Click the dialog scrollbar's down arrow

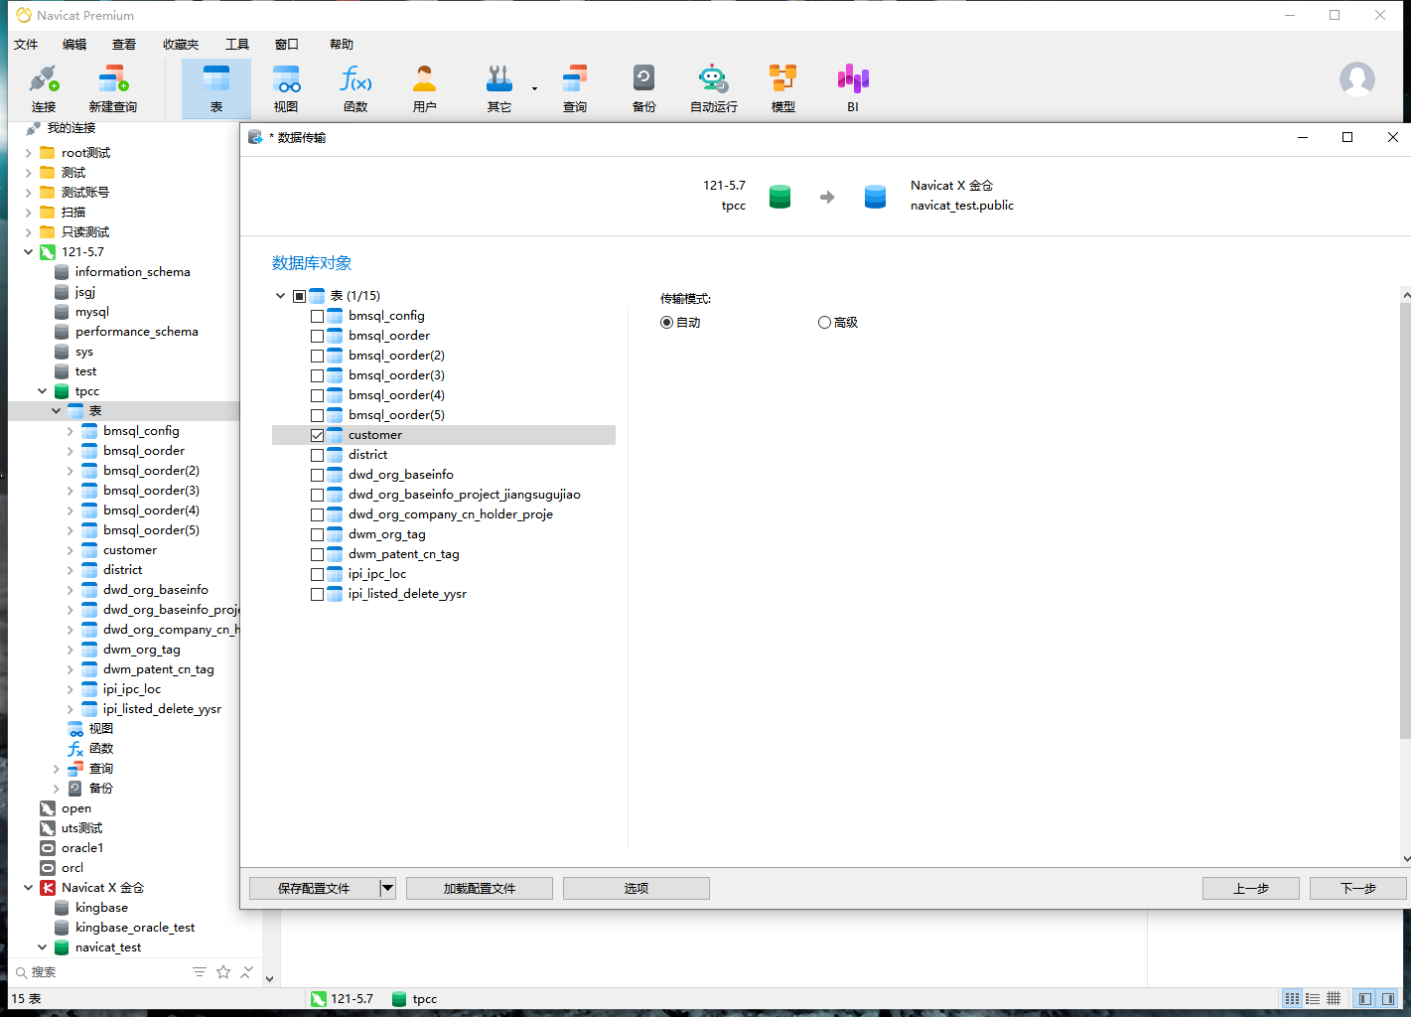point(1405,859)
